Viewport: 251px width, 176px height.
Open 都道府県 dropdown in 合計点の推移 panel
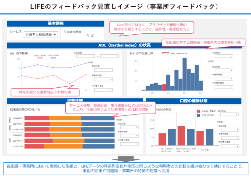pyautogui.click(x=103, y=70)
